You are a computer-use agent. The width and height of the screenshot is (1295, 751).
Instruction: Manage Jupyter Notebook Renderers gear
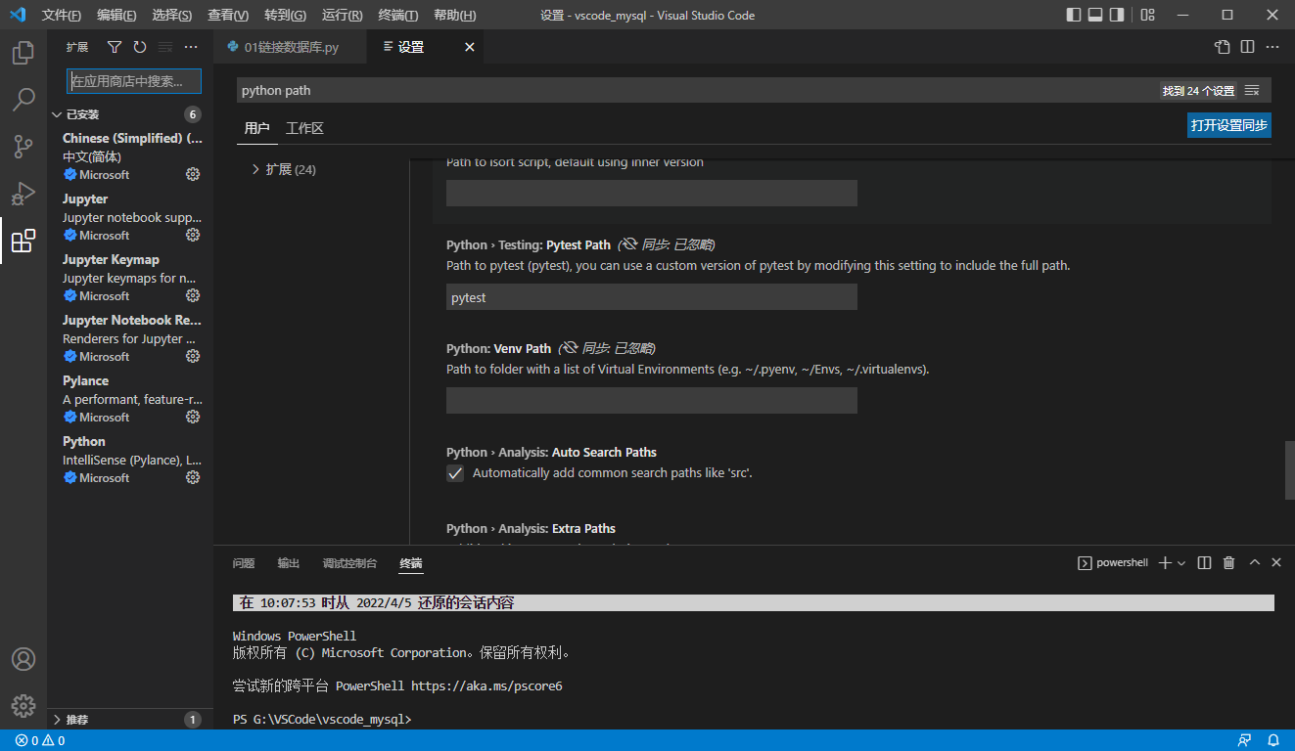[x=193, y=356]
